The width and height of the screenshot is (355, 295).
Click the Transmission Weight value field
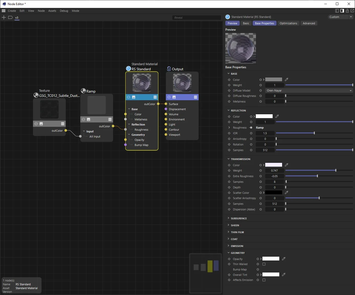(x=274, y=171)
